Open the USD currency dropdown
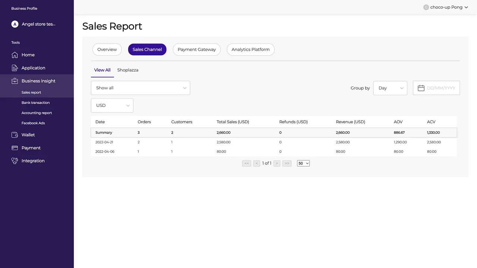 pyautogui.click(x=112, y=105)
